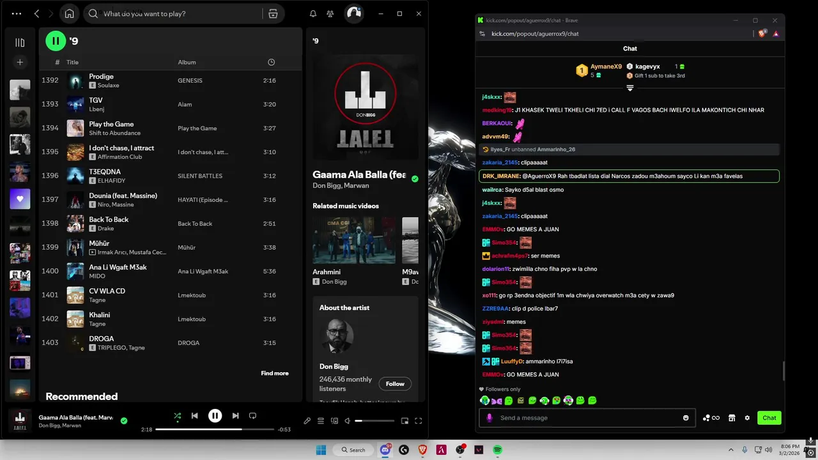Select track DROGA by TRIPLEGO
Image resolution: width=818 pixels, height=460 pixels.
[x=170, y=342]
